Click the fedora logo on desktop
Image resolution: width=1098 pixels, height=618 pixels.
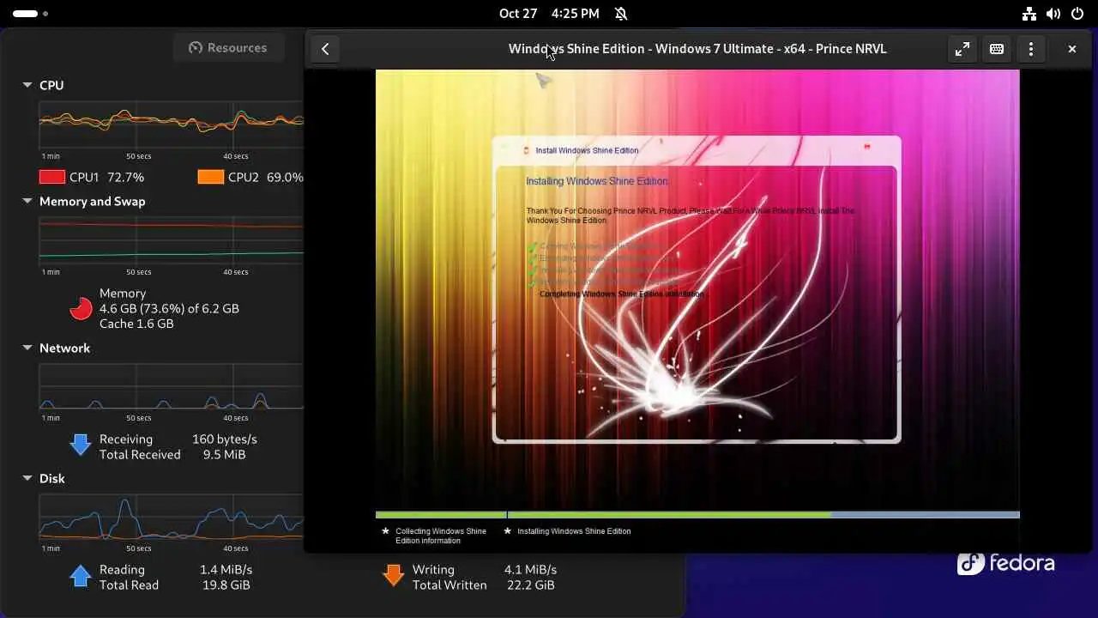[1006, 563]
